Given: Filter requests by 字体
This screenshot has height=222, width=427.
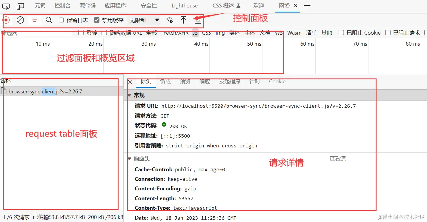Looking at the screenshot, I should click(250, 33).
